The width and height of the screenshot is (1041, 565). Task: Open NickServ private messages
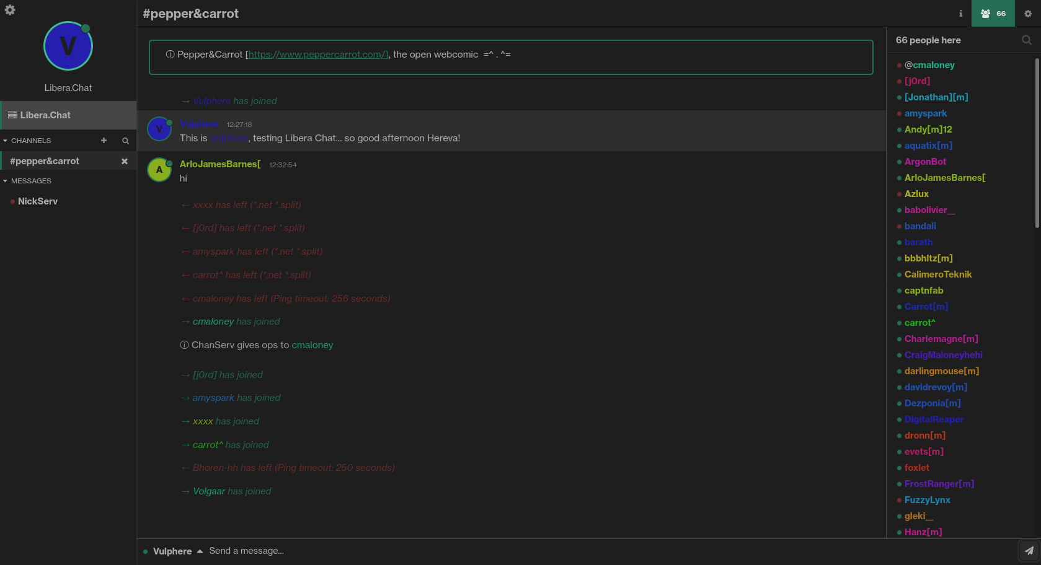pyautogui.click(x=38, y=201)
